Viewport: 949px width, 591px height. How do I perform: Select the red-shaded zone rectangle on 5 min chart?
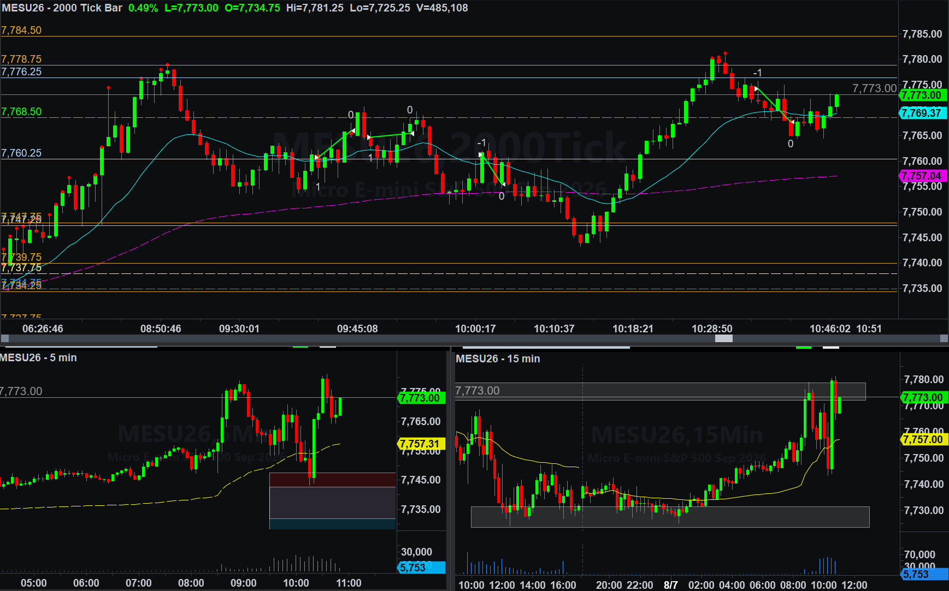[x=332, y=480]
